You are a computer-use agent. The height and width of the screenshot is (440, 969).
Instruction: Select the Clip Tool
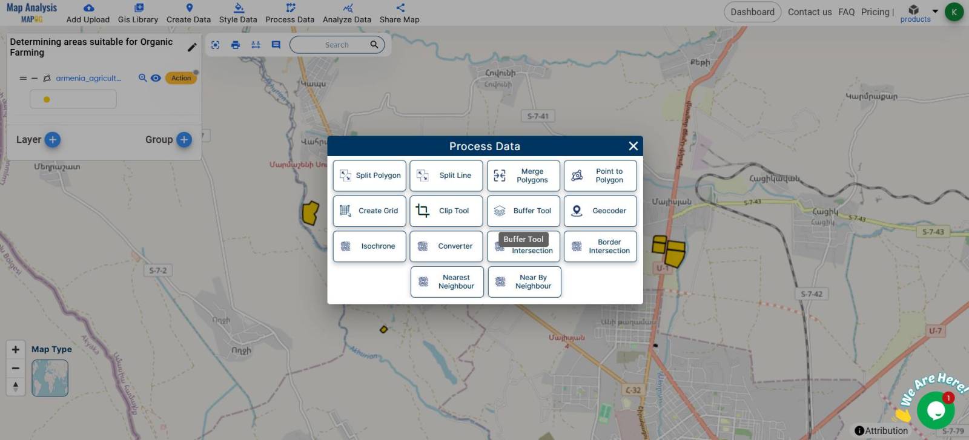(446, 211)
